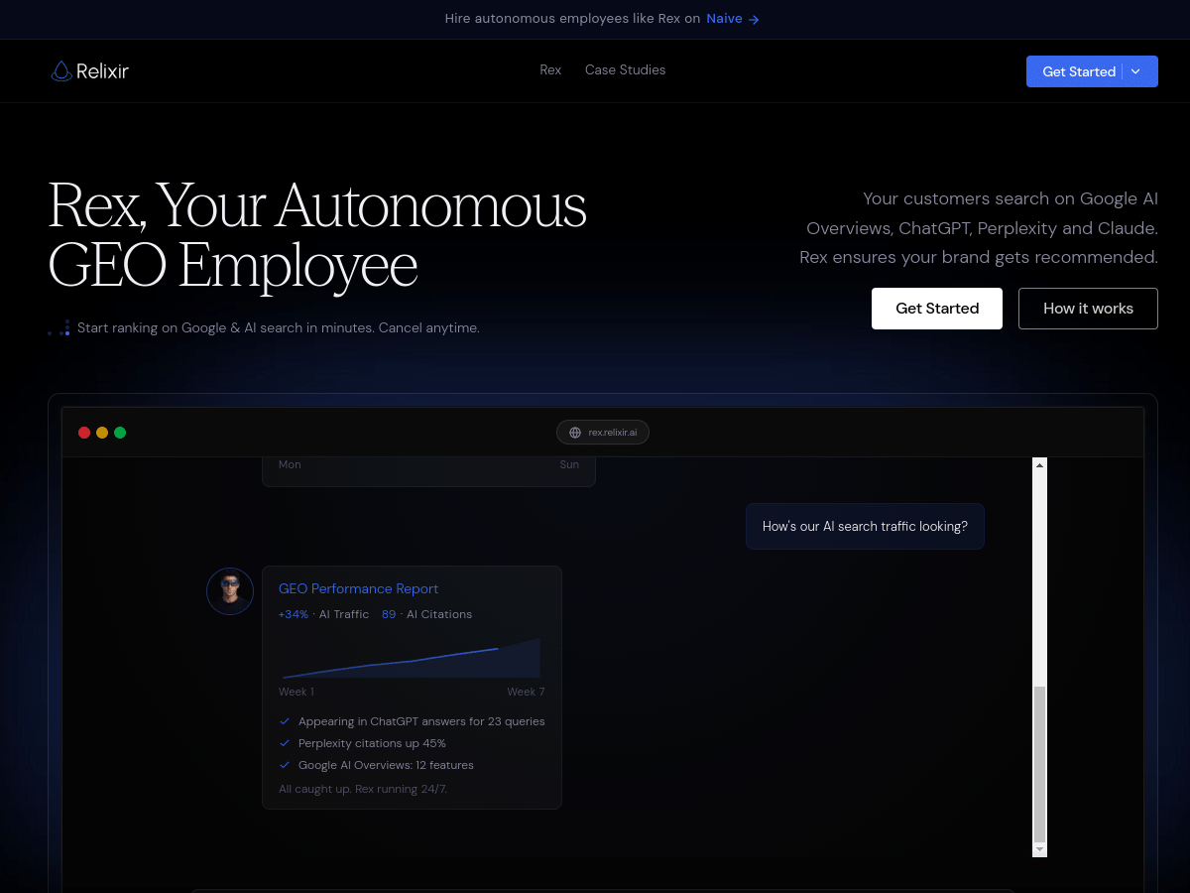Click "Google AI Overviews: 12 features" line
This screenshot has width=1190, height=893.
coord(386,765)
